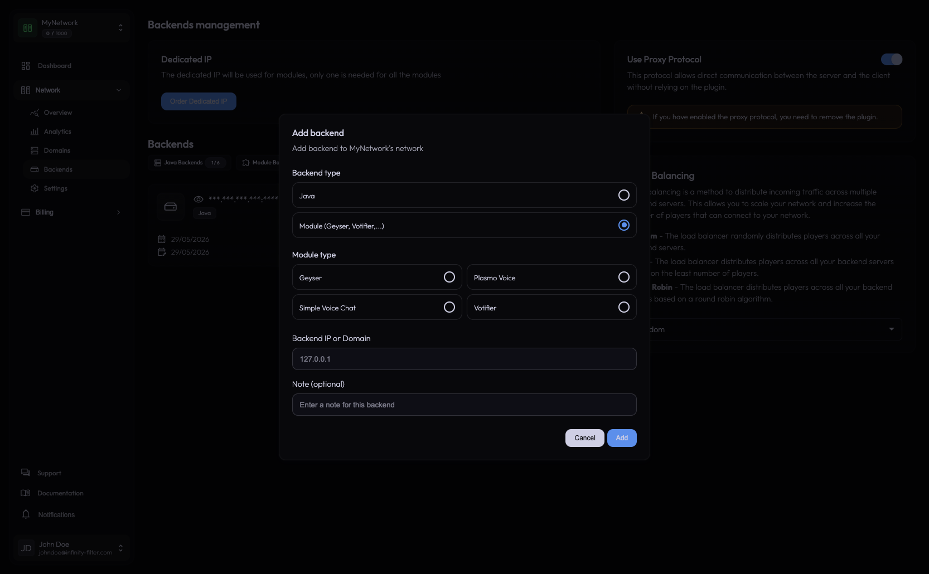Click Documentation link in sidebar
Screen dimensions: 929x574
coord(60,493)
